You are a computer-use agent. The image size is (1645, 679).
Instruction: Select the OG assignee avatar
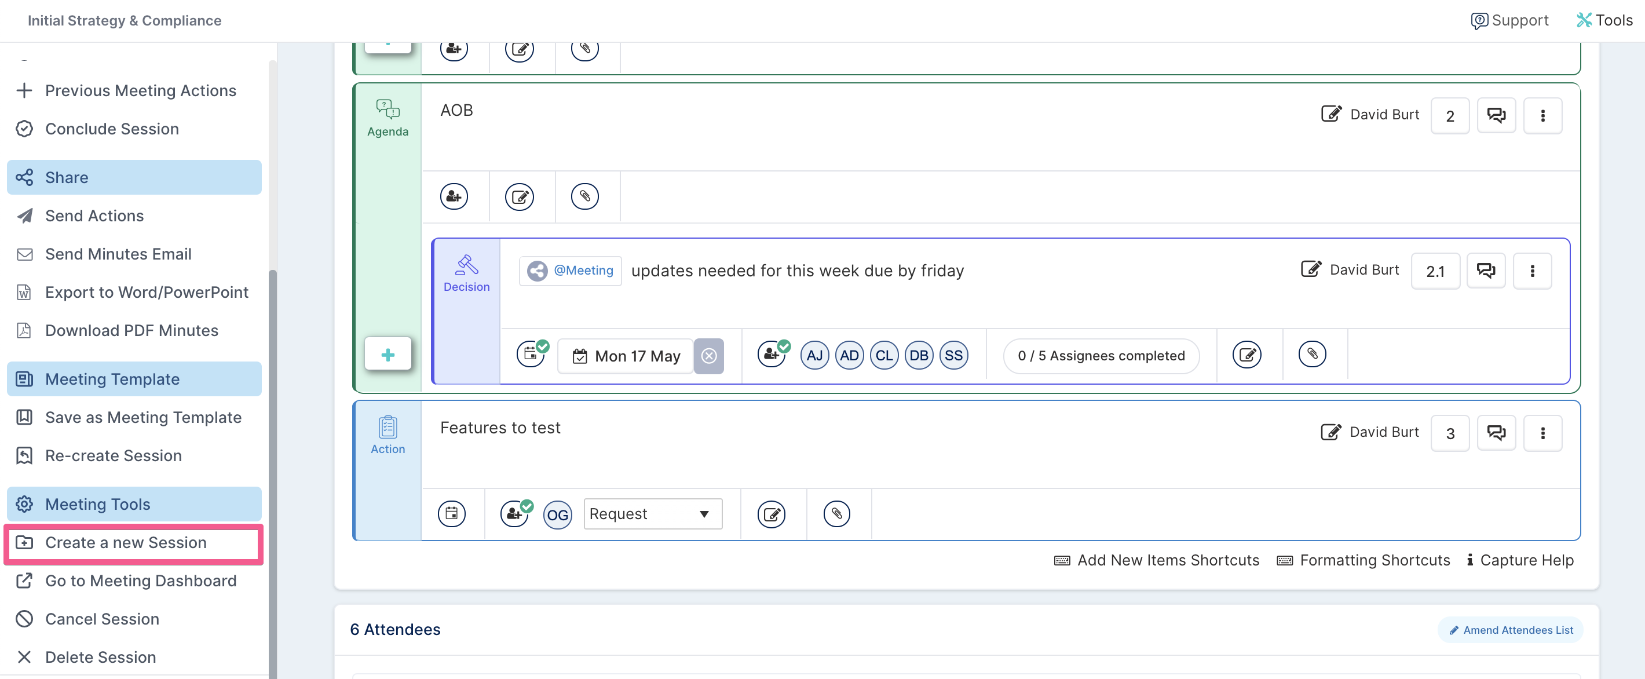click(557, 515)
